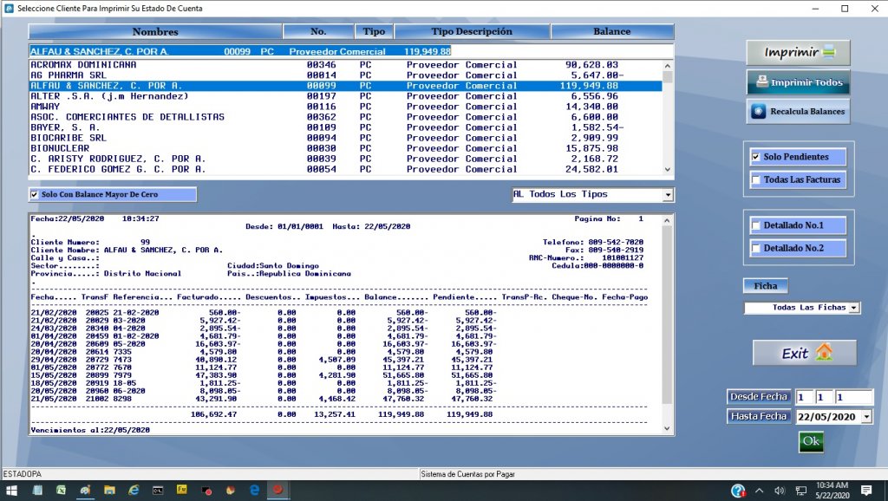Select BAYER, S. A. in the client list
The height and width of the screenshot is (501, 888).
coord(65,127)
